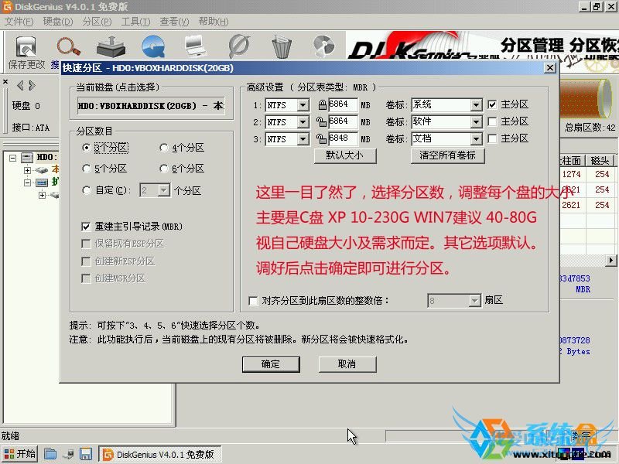The width and height of the screenshot is (619, 464).
Task: Click the Delete partition circle toolbar icon
Action: coord(239,46)
